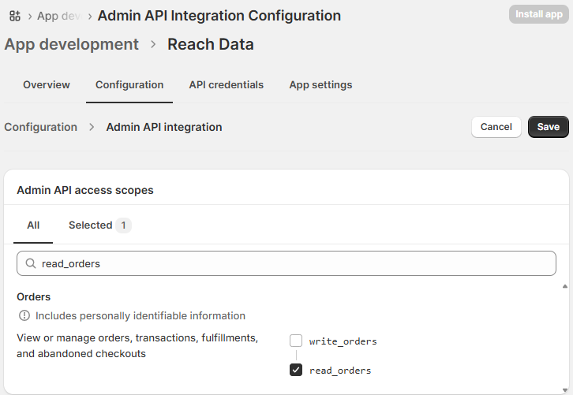
Task: Go back to App development heading link
Action: (x=71, y=44)
